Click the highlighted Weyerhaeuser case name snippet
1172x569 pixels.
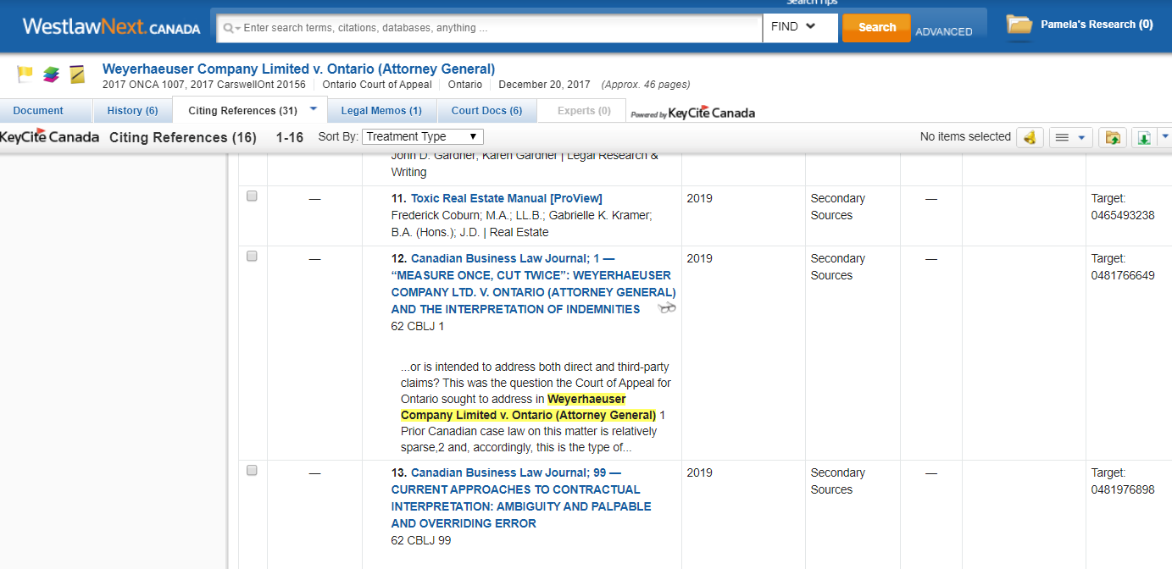pyautogui.click(x=528, y=407)
